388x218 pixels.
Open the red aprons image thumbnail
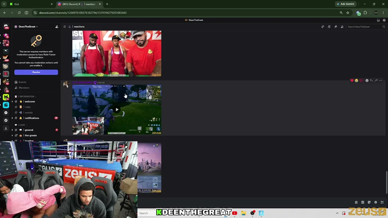pos(117,53)
